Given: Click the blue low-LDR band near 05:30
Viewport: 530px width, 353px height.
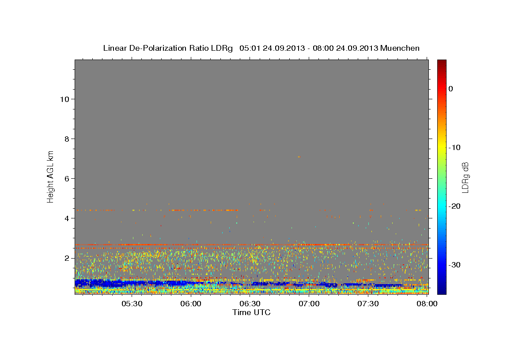Looking at the screenshot, I should 132,282.
